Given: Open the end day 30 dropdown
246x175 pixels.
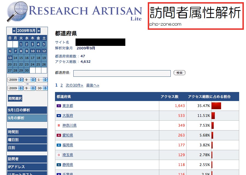Looking at the screenshot, I should [x=42, y=88].
